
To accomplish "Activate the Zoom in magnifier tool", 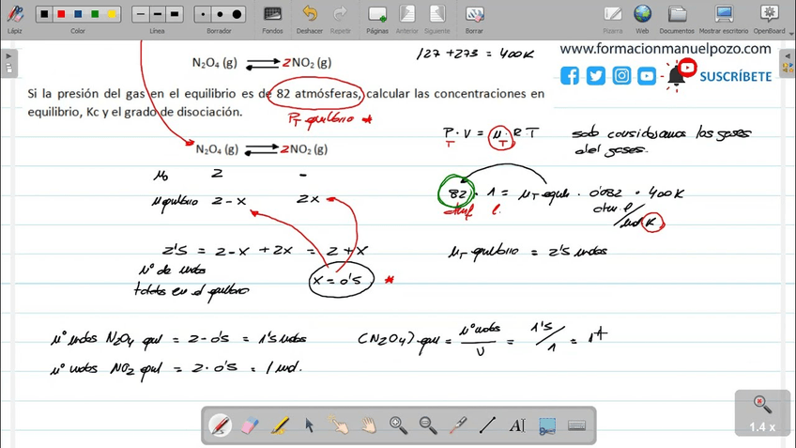I will [398, 425].
